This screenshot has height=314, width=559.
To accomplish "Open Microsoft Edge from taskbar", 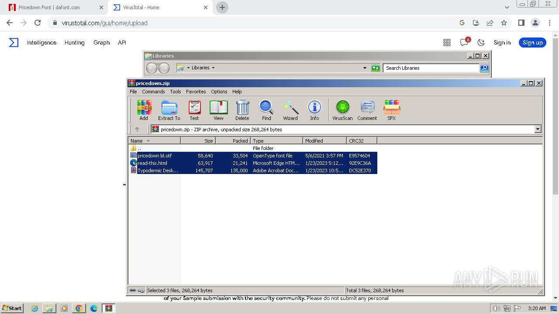I will tap(93, 308).
